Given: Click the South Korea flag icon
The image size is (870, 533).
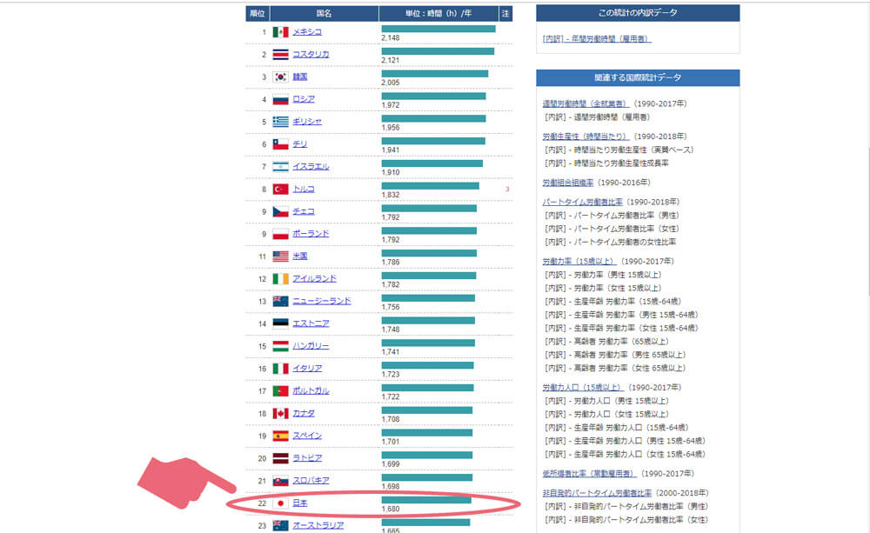Looking at the screenshot, I should tap(280, 77).
